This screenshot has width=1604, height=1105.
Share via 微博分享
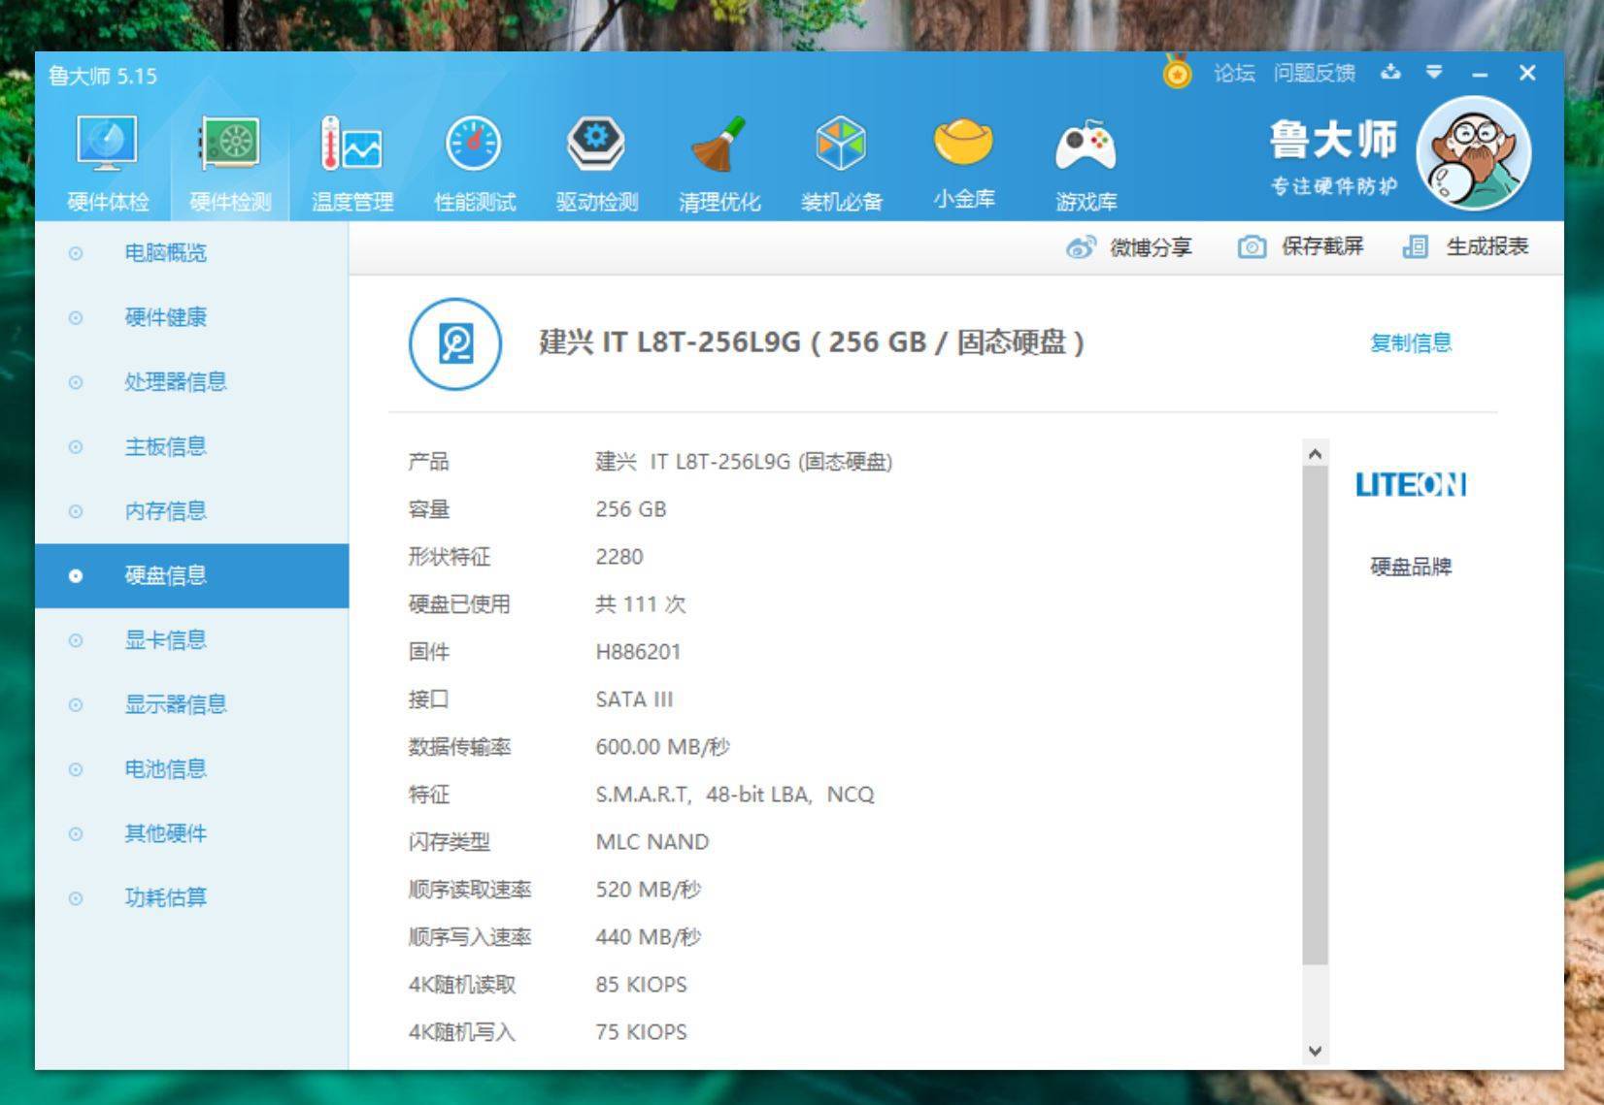tap(1151, 247)
